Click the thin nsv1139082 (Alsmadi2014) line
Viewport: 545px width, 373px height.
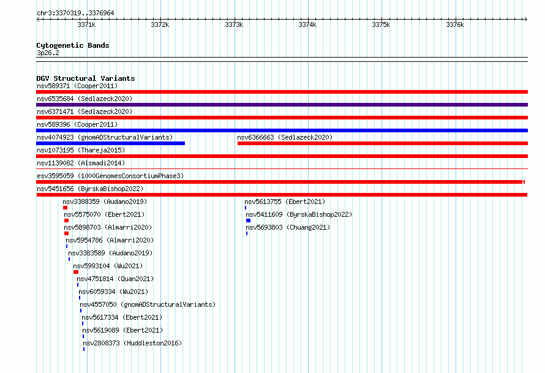coord(282,169)
